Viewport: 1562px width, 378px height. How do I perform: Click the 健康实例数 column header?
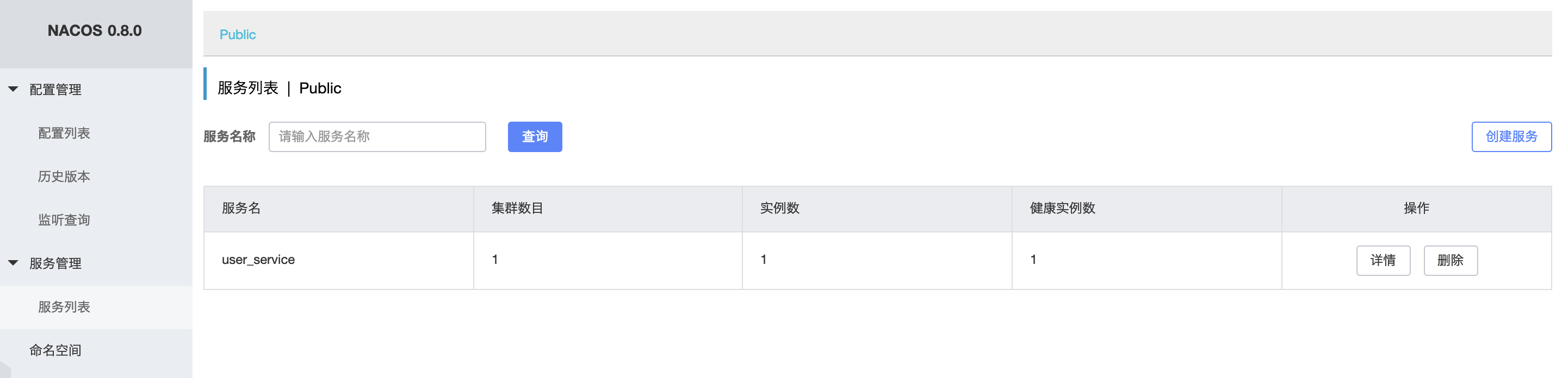1062,209
